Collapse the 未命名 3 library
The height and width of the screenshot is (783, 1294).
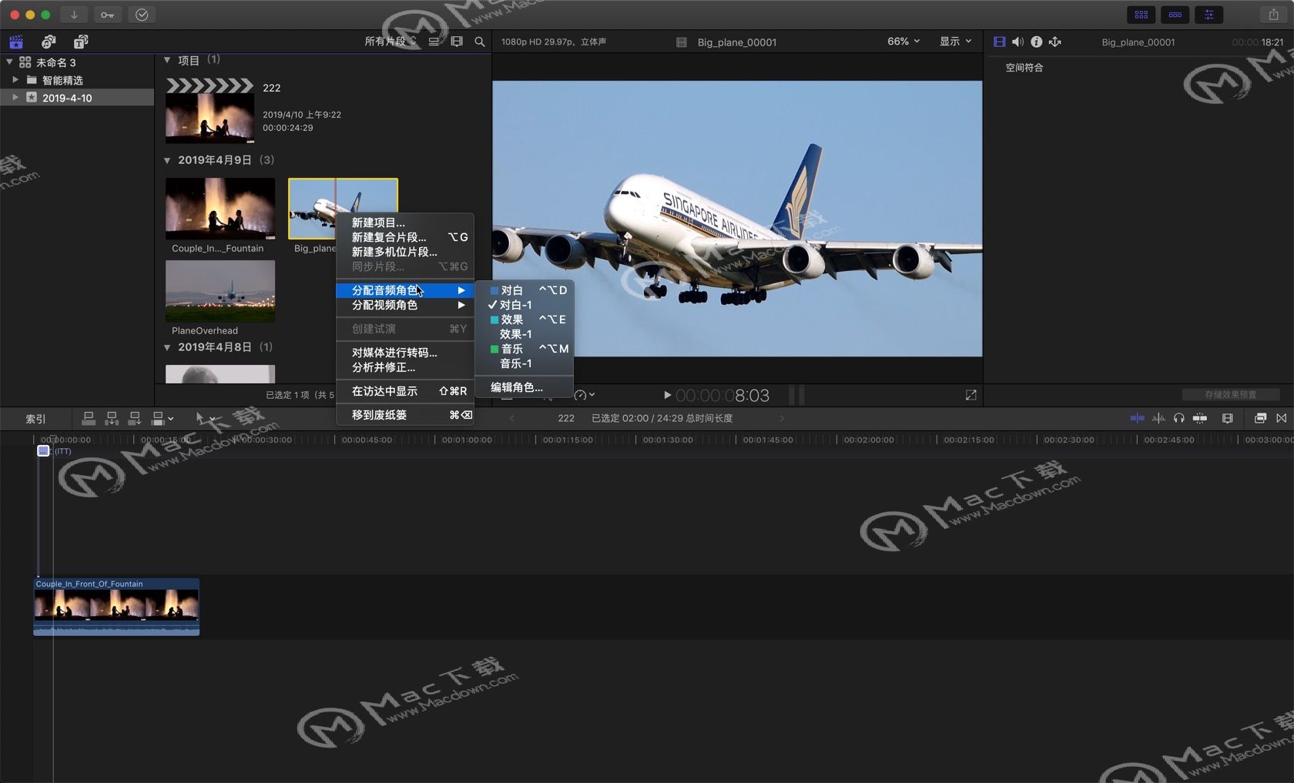[9, 62]
